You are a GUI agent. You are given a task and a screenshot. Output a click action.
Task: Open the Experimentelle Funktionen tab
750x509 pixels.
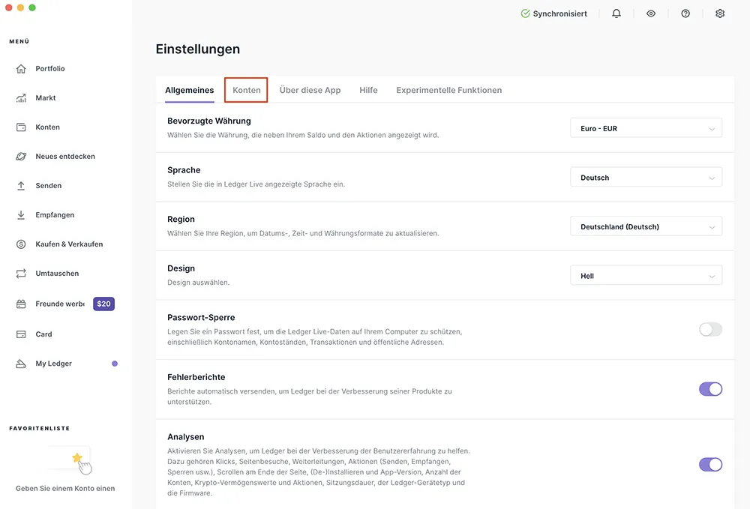click(x=448, y=90)
